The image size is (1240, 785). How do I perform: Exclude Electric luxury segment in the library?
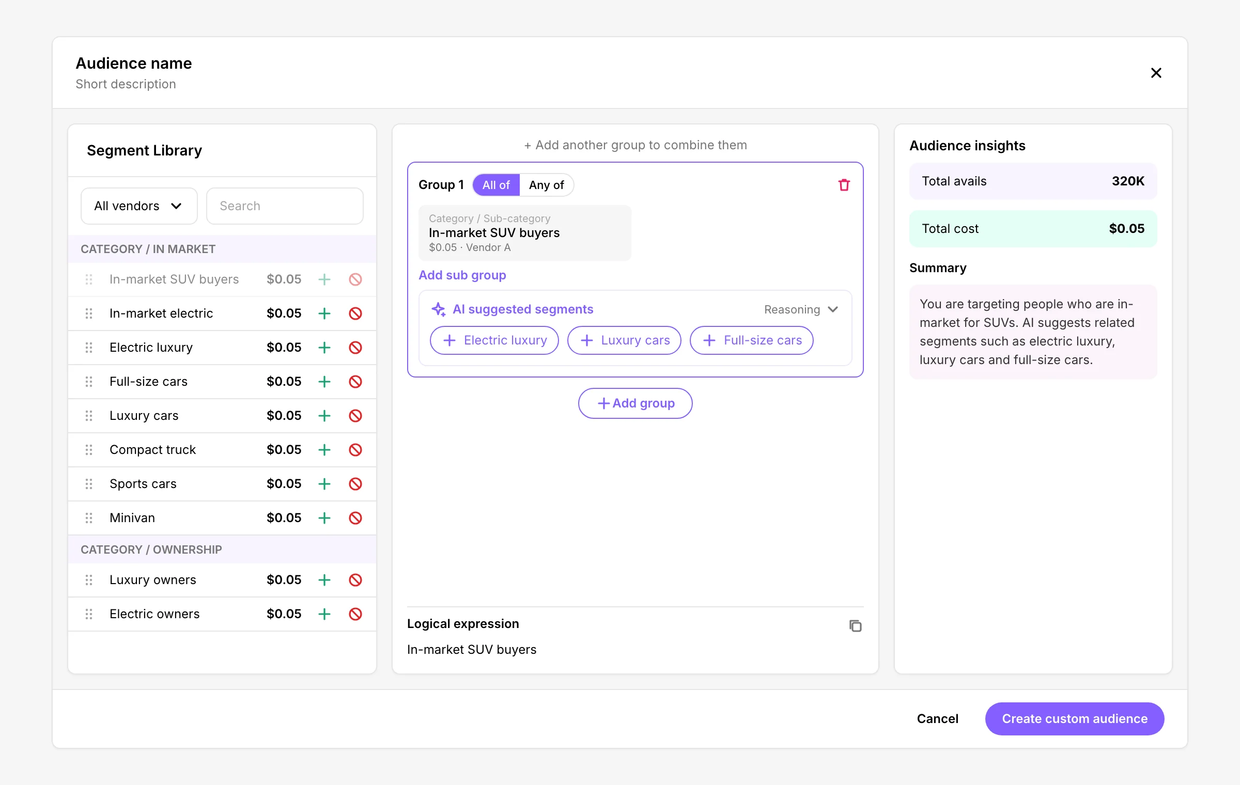[355, 348]
